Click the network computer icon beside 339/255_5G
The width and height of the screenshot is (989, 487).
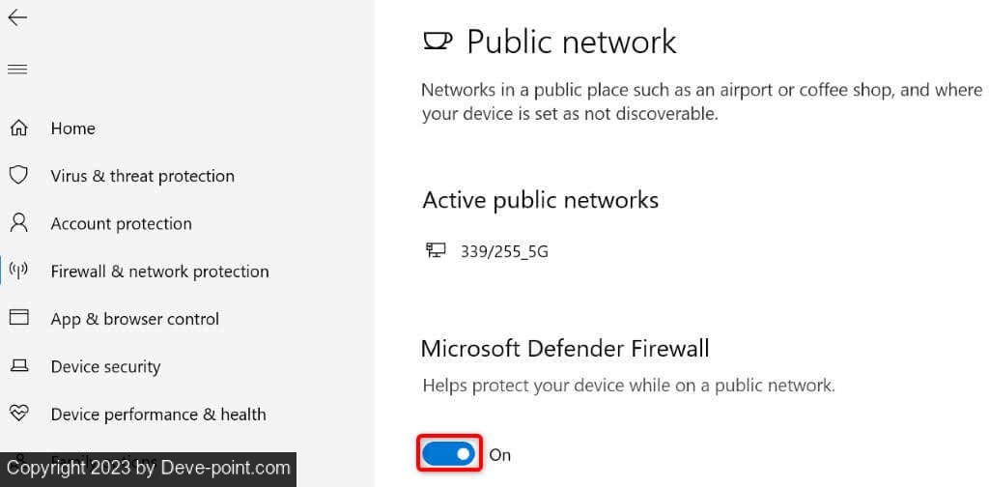(436, 250)
